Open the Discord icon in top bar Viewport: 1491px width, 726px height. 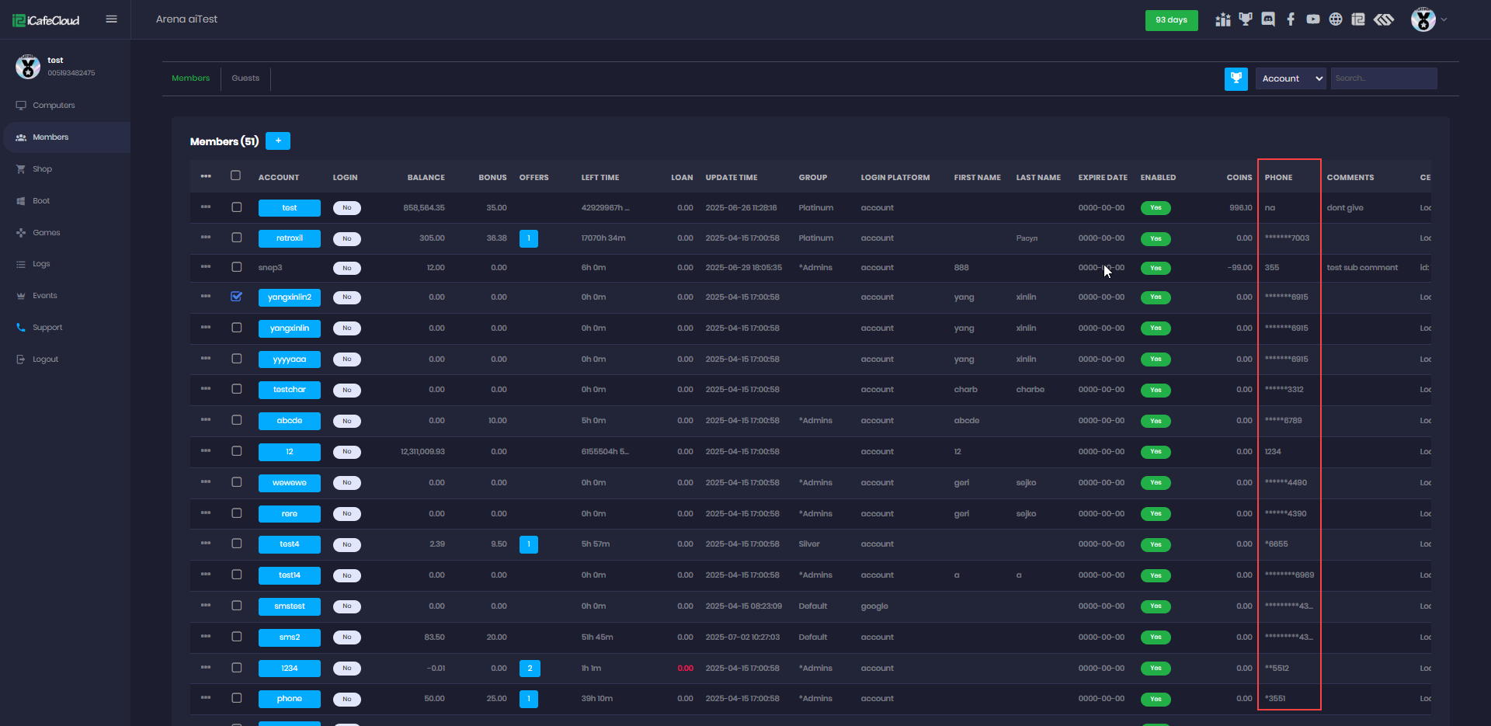pos(1268,19)
